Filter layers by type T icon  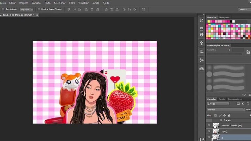click(x=248, y=104)
